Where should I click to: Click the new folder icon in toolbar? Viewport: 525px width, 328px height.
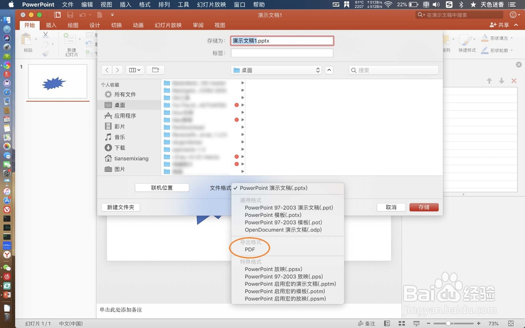(x=155, y=70)
